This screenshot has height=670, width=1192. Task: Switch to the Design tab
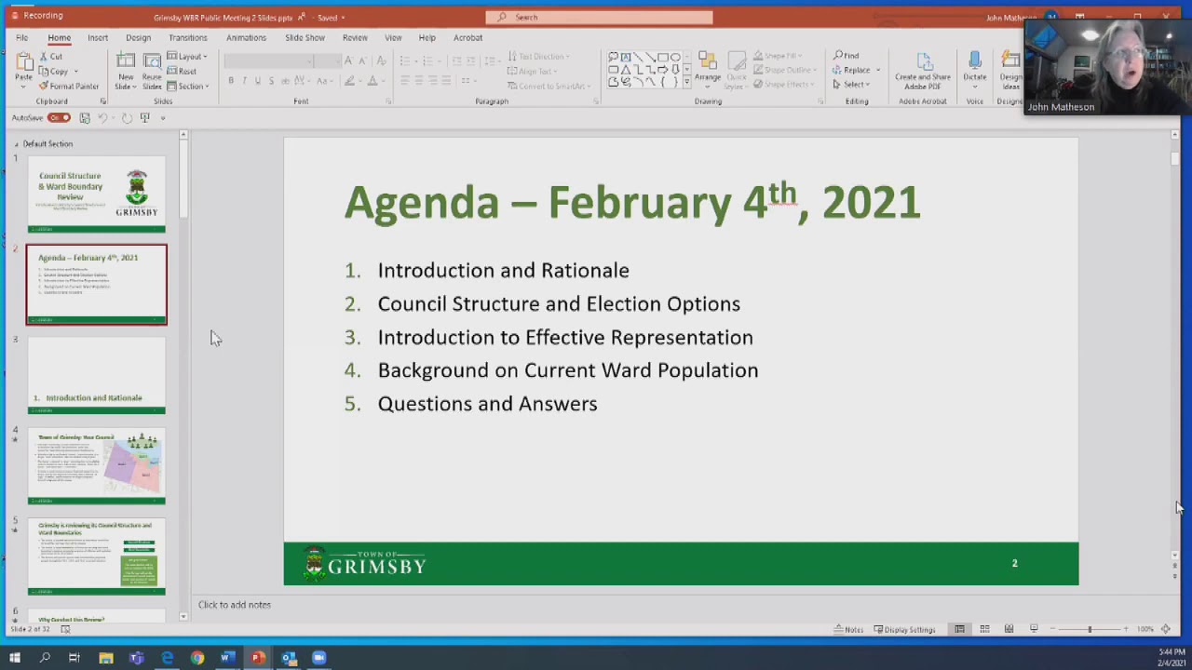click(x=138, y=38)
